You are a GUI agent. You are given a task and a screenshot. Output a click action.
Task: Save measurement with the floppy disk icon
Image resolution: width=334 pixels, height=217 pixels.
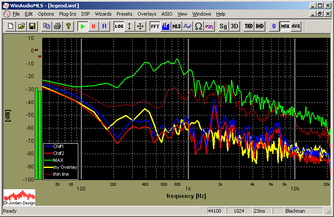tap(32, 26)
